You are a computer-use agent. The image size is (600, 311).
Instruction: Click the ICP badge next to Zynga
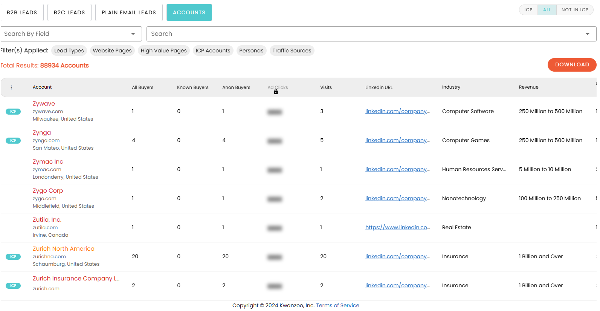pos(13,141)
